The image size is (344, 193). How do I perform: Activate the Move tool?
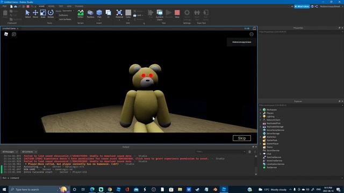tap(35, 14)
